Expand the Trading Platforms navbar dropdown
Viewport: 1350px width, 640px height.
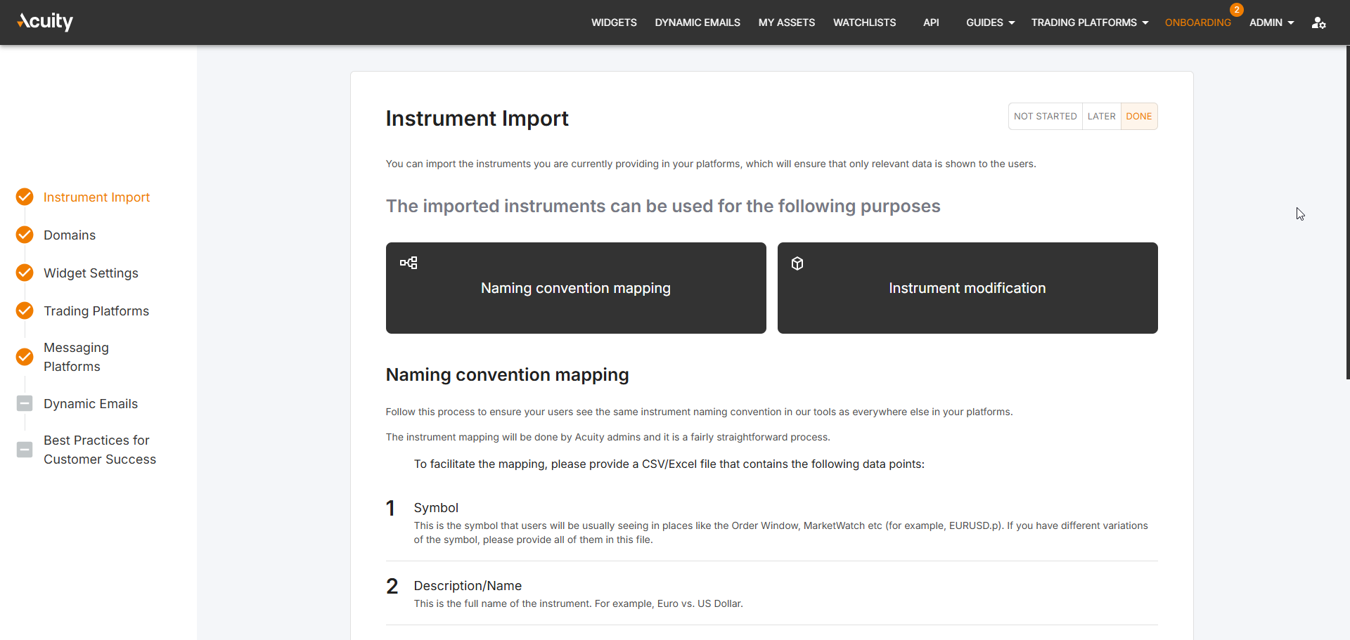coord(1089,22)
